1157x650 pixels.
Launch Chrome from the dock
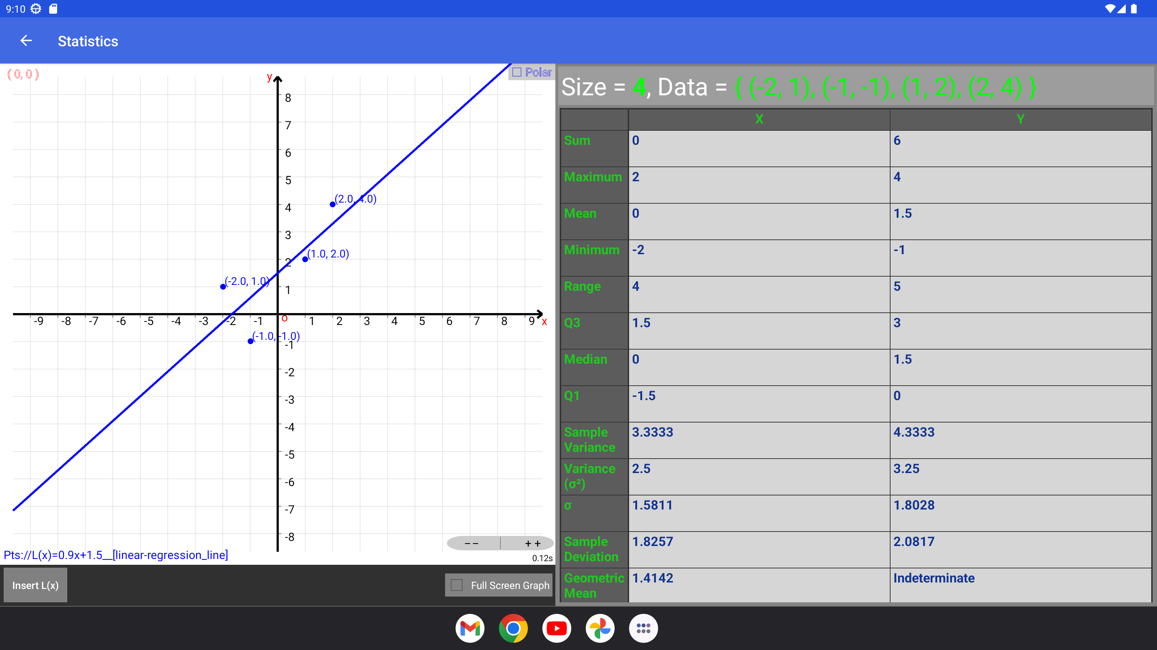click(513, 628)
